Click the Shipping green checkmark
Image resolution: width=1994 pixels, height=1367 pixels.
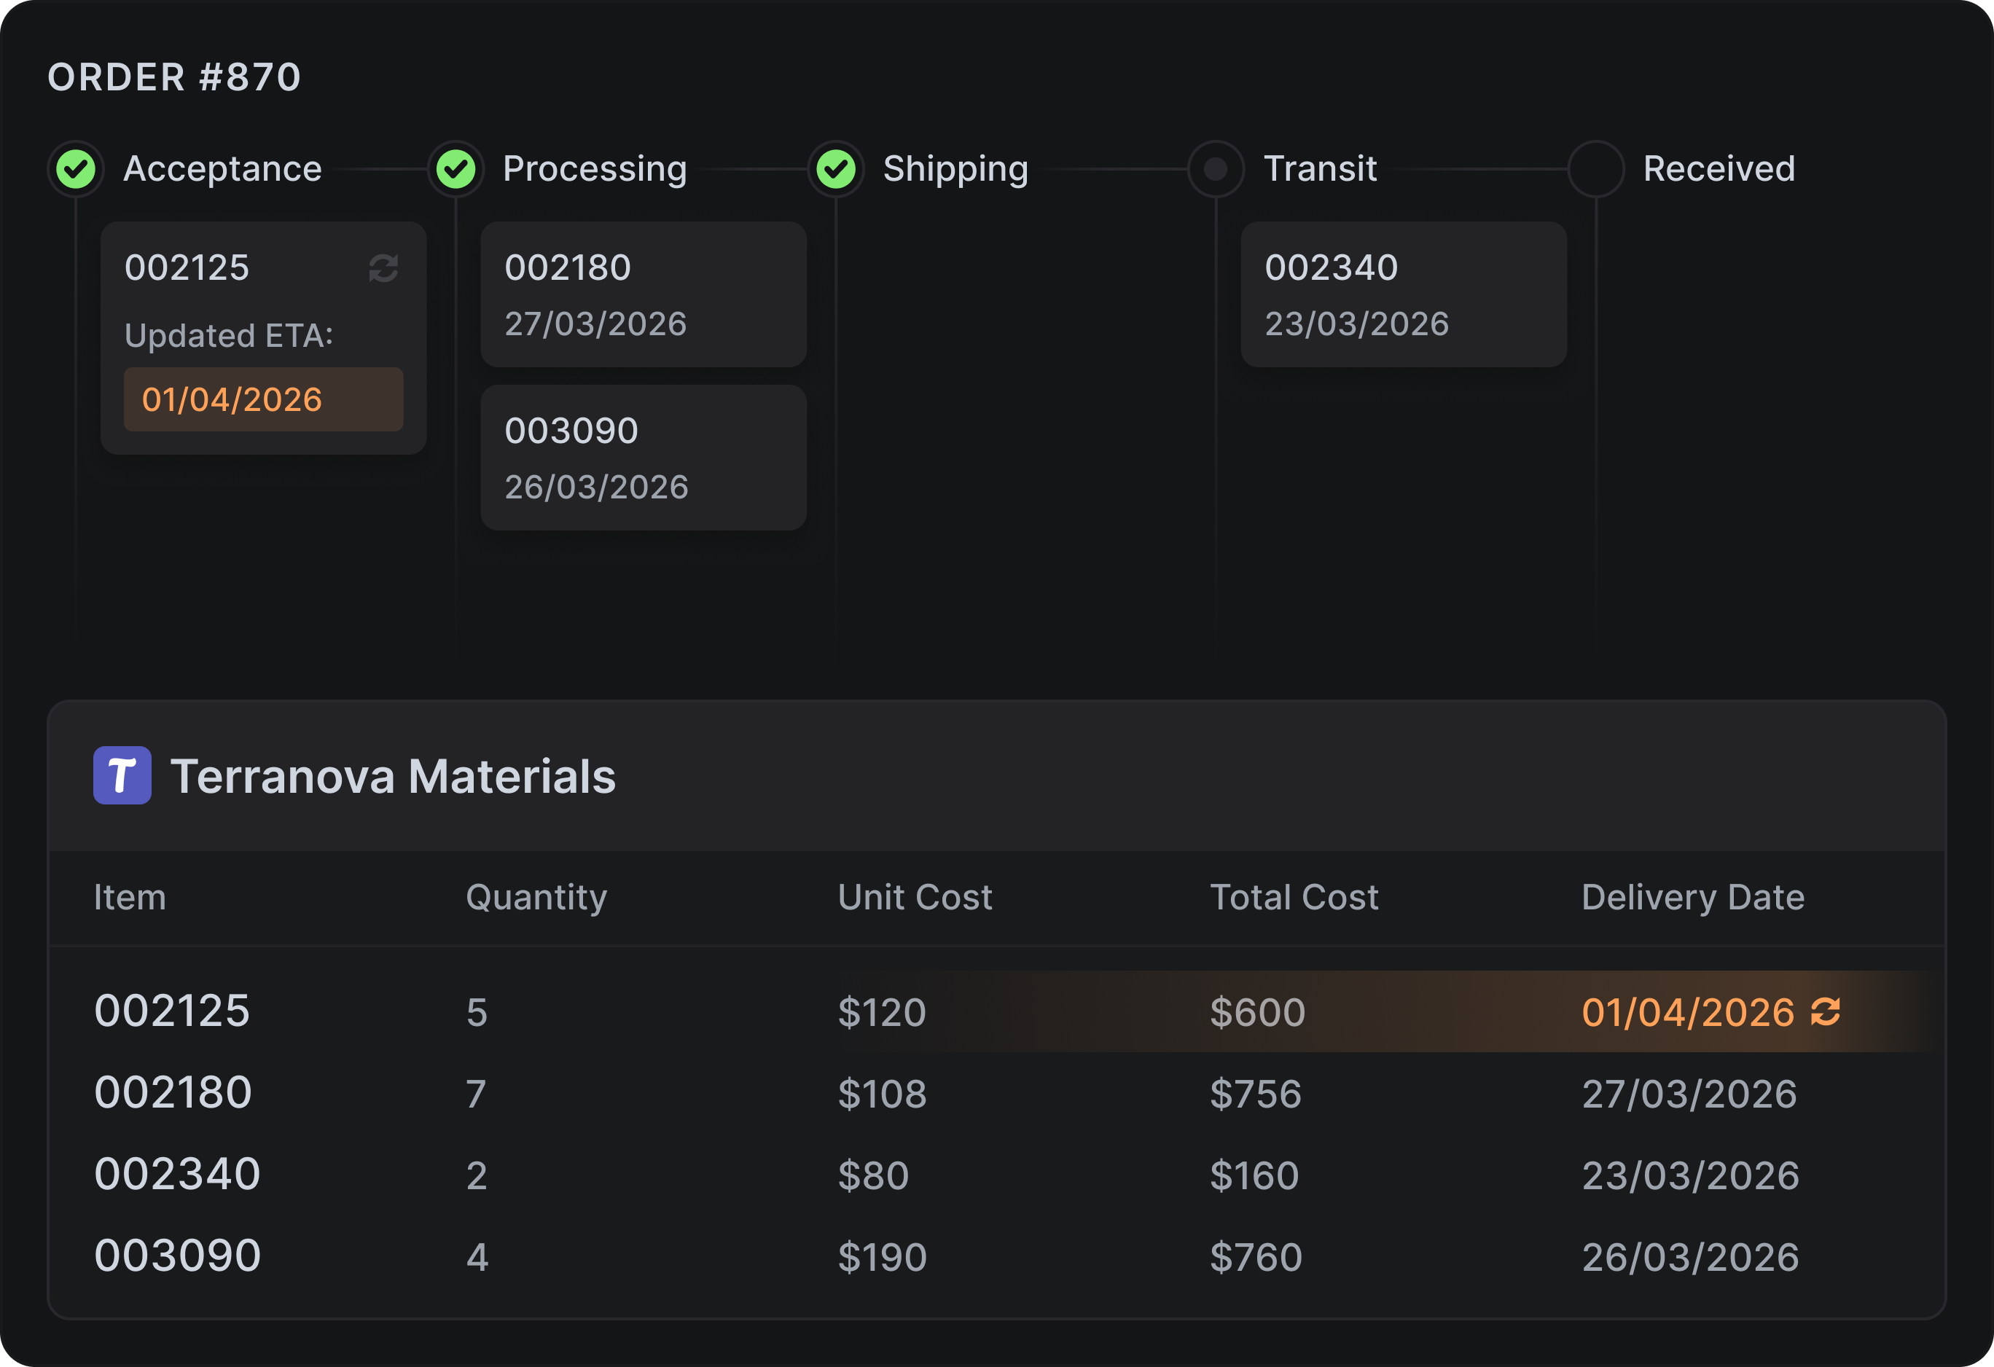pyautogui.click(x=836, y=169)
